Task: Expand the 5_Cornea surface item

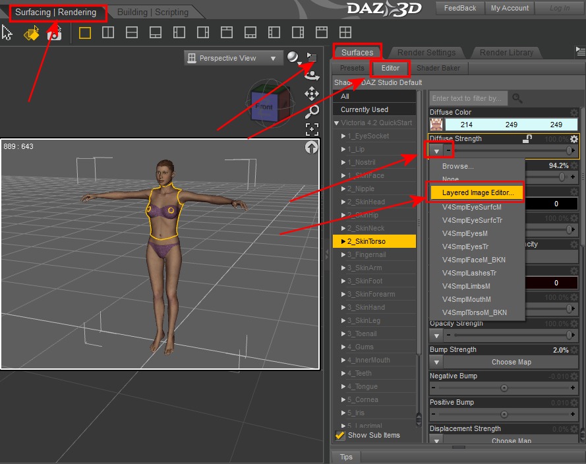Action: [x=343, y=400]
